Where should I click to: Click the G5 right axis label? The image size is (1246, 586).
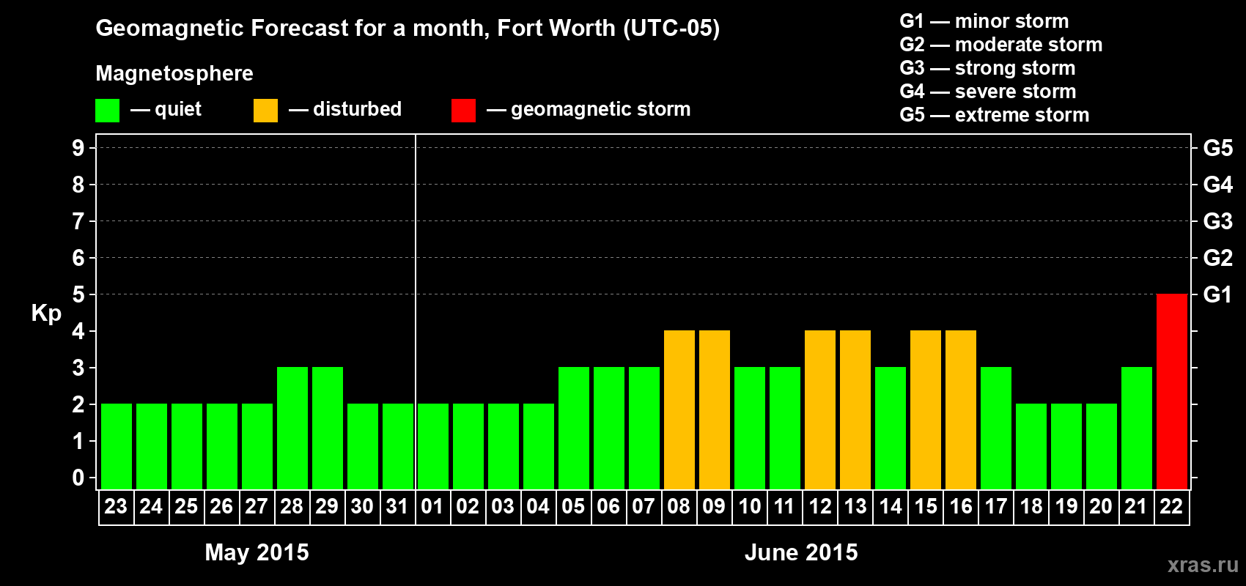click(1217, 148)
